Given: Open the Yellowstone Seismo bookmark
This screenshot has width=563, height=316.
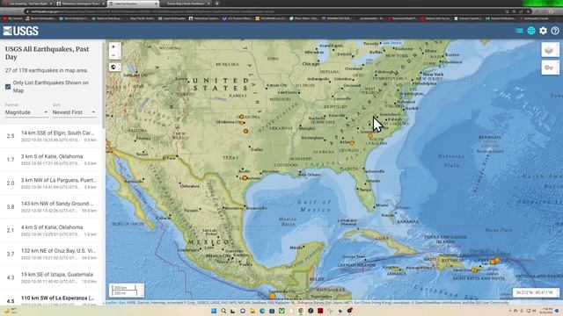Looking at the screenshot, I should pyautogui.click(x=204, y=18).
